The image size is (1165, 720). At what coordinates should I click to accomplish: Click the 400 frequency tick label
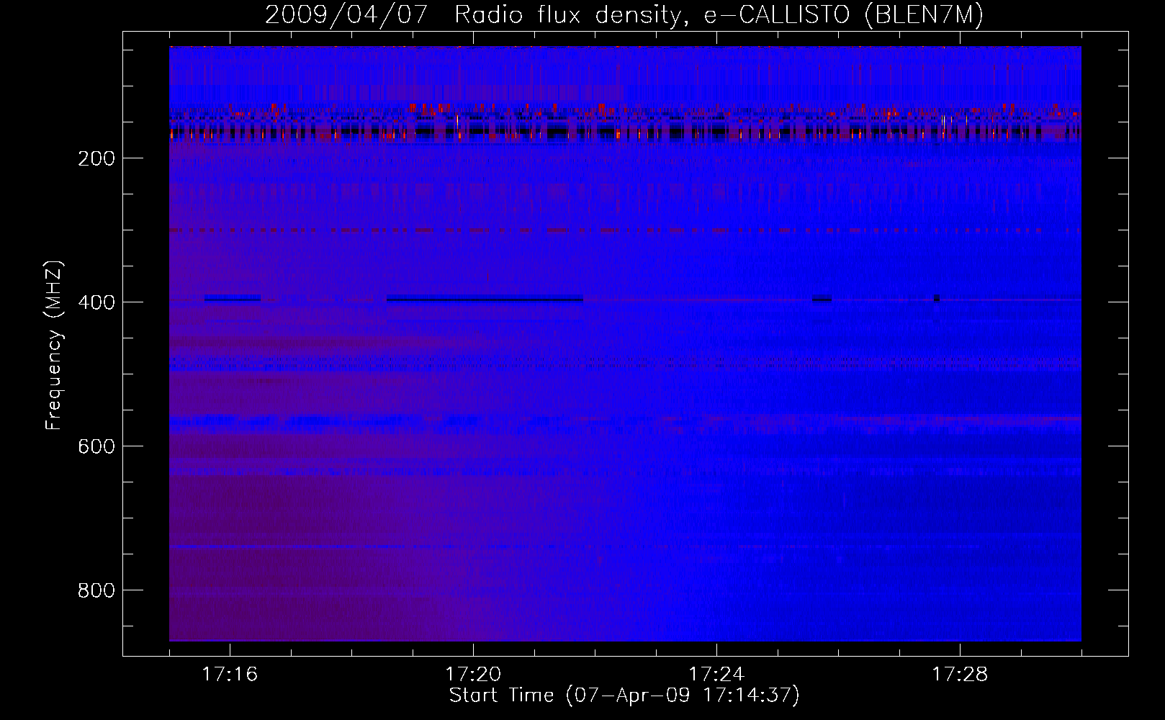[96, 302]
